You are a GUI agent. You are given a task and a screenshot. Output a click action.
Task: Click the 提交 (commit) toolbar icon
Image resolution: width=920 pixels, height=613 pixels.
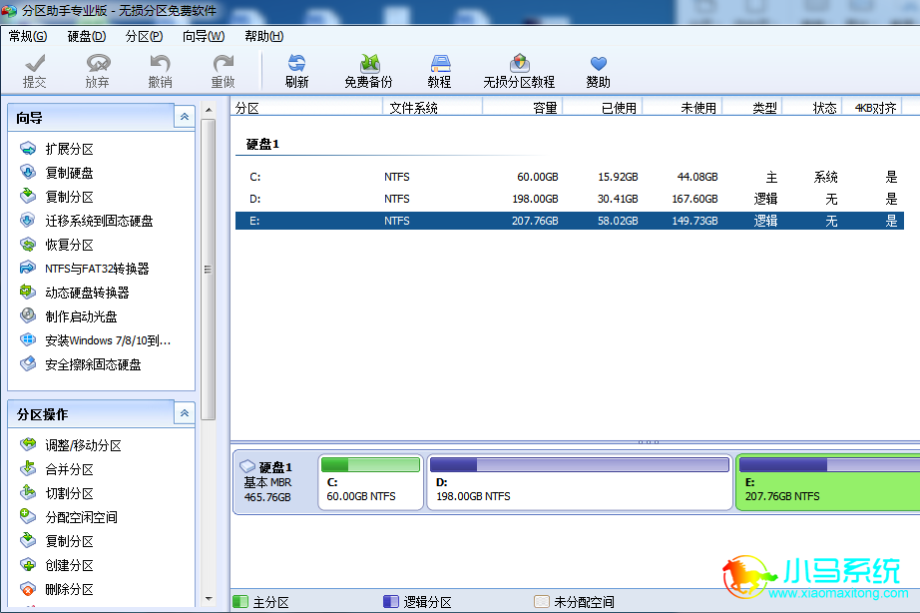click(x=35, y=71)
